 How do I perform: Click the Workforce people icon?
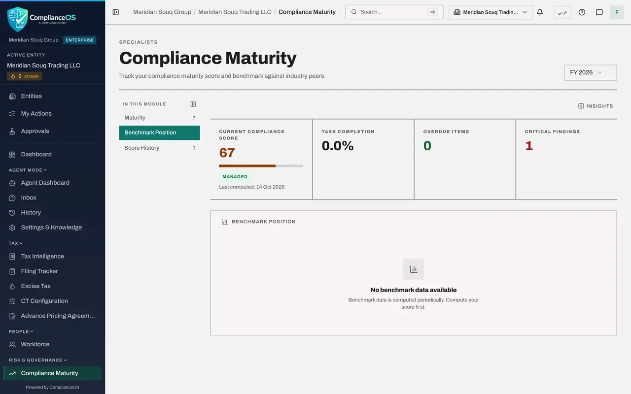tap(12, 345)
